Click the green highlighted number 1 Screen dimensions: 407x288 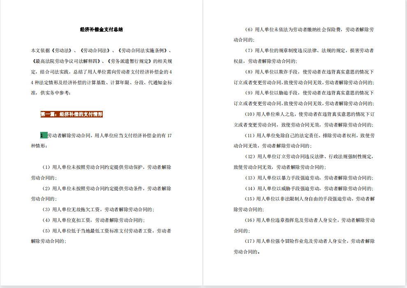click(44, 136)
